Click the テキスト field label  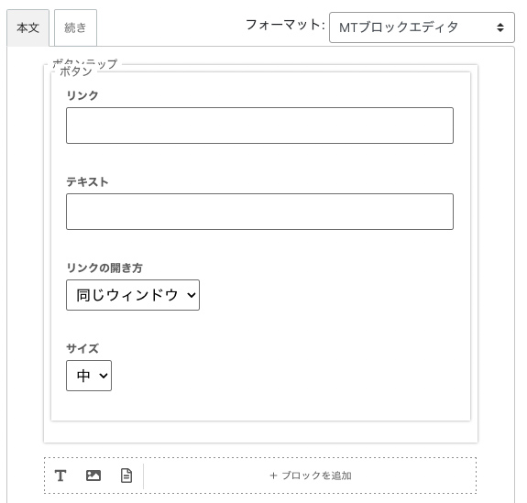coord(87,181)
